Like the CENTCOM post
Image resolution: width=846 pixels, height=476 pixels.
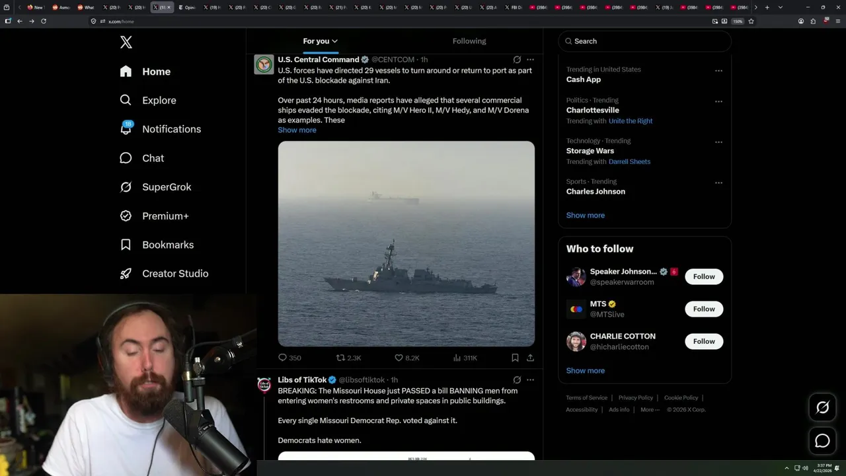tap(399, 358)
